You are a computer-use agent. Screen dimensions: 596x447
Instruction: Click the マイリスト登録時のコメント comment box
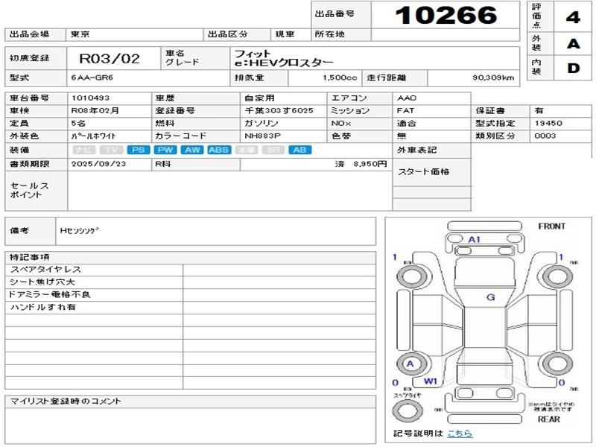tap(191, 425)
